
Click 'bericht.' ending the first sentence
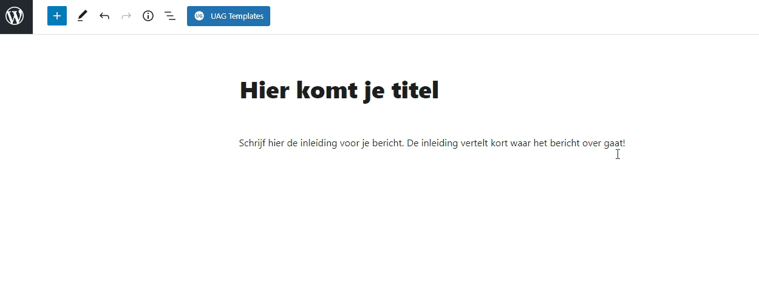(x=387, y=143)
